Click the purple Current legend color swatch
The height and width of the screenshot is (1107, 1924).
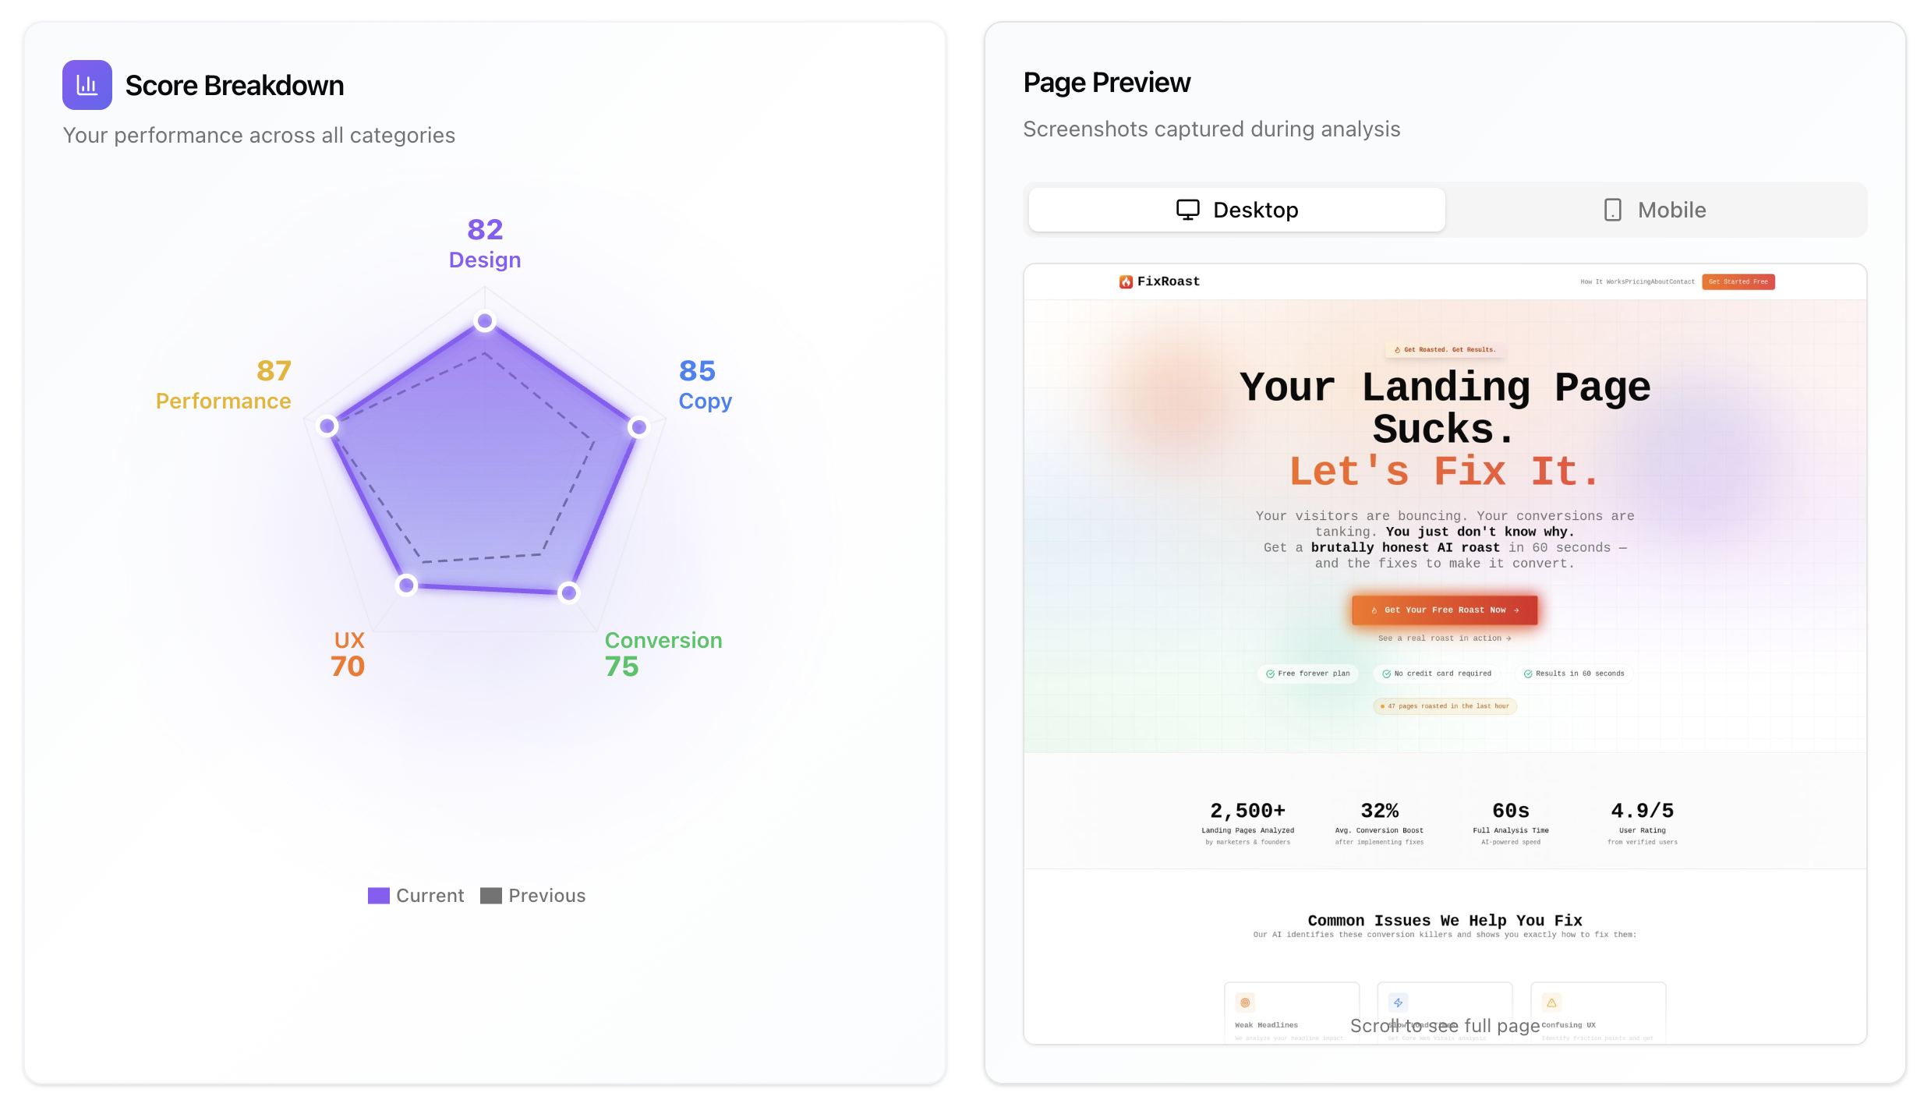(378, 896)
